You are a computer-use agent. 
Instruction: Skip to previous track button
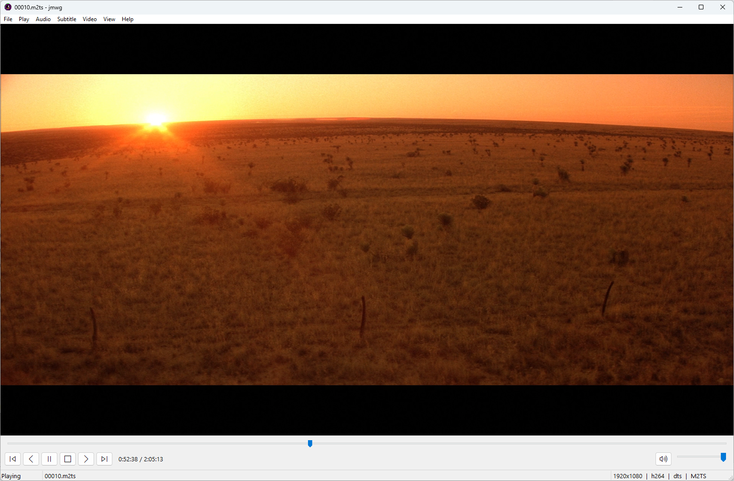coord(13,459)
